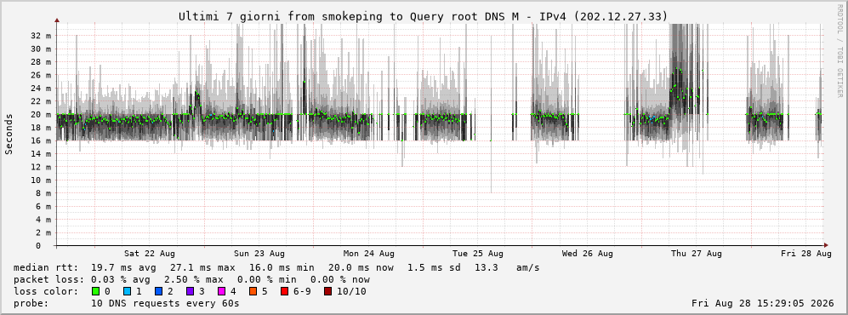
Task: Click the green loss color 0 swatch
Action: (x=96, y=291)
